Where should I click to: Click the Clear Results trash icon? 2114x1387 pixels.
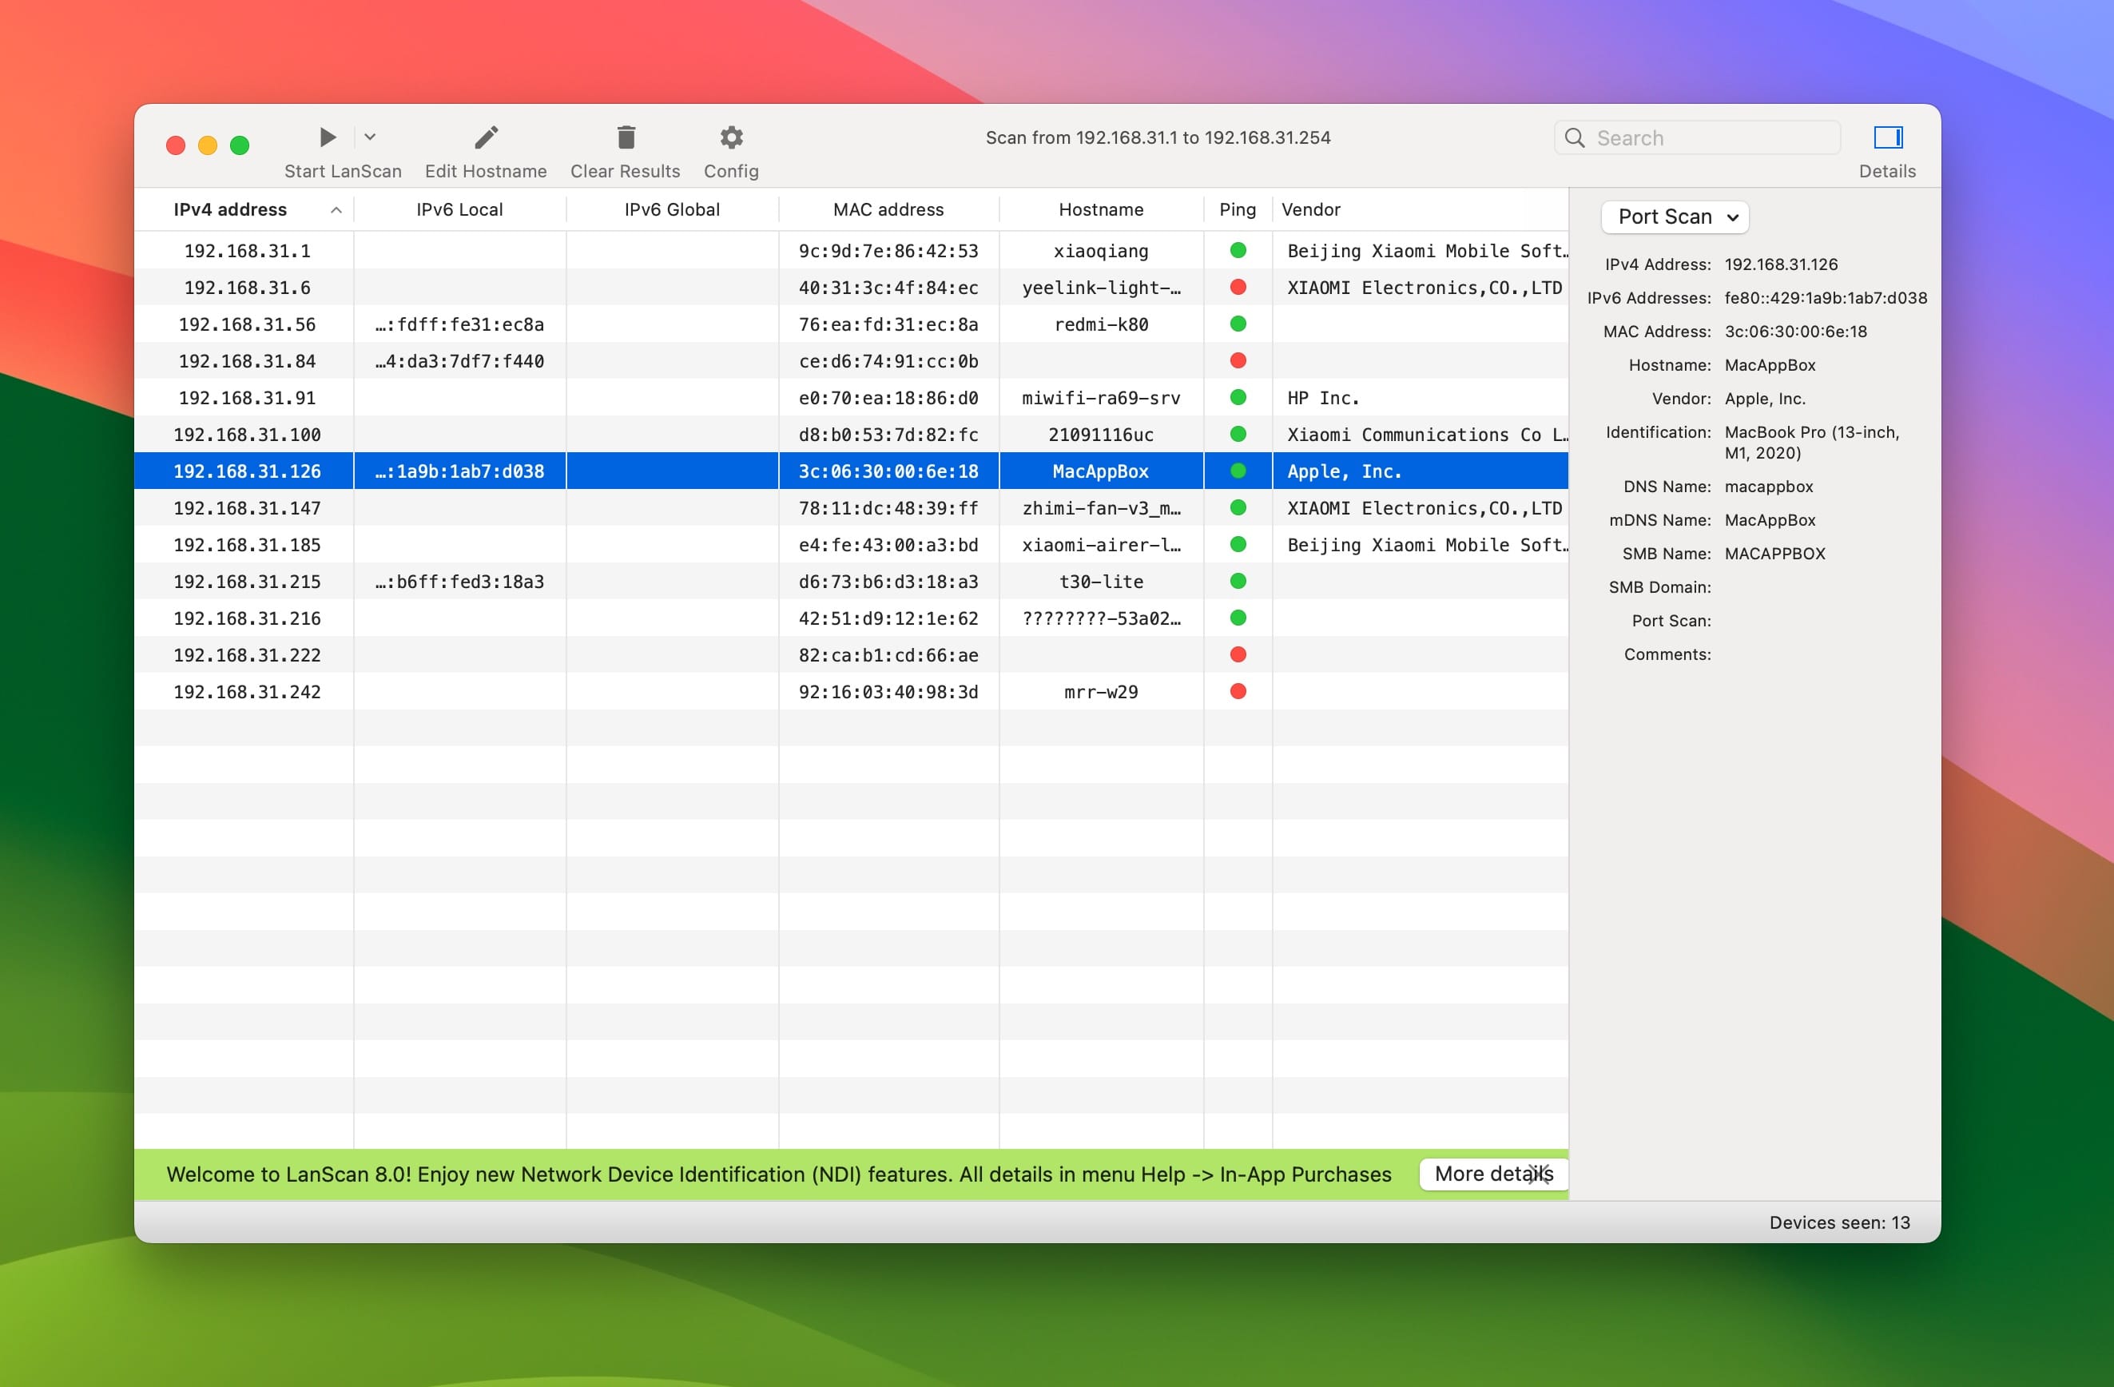coord(626,137)
